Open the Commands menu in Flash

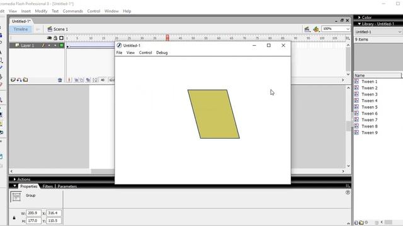click(73, 11)
